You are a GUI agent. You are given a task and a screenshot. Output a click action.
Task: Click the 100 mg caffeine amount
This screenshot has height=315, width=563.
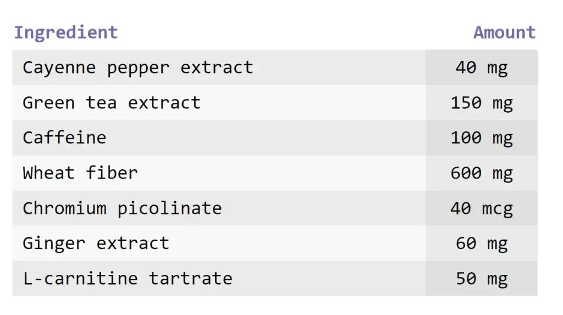point(482,138)
